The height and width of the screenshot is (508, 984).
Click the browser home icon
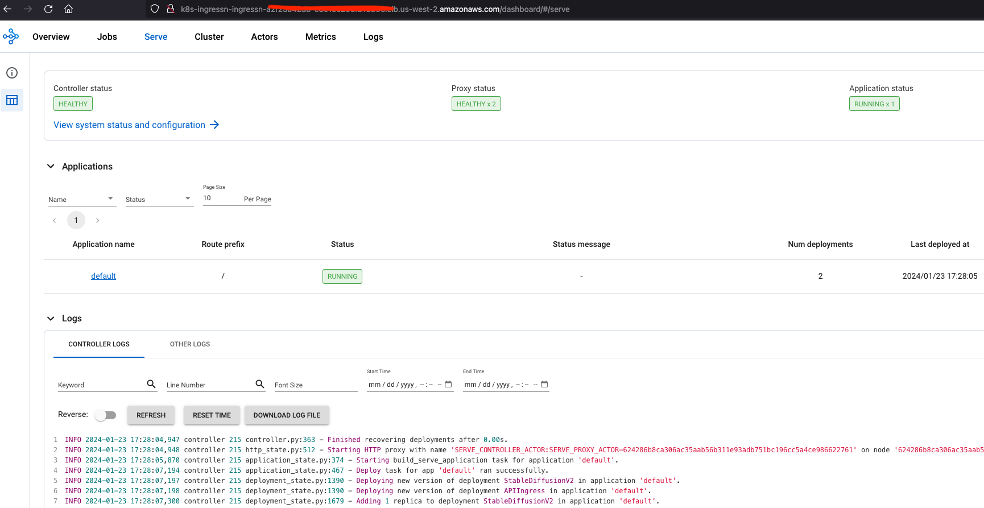point(68,9)
